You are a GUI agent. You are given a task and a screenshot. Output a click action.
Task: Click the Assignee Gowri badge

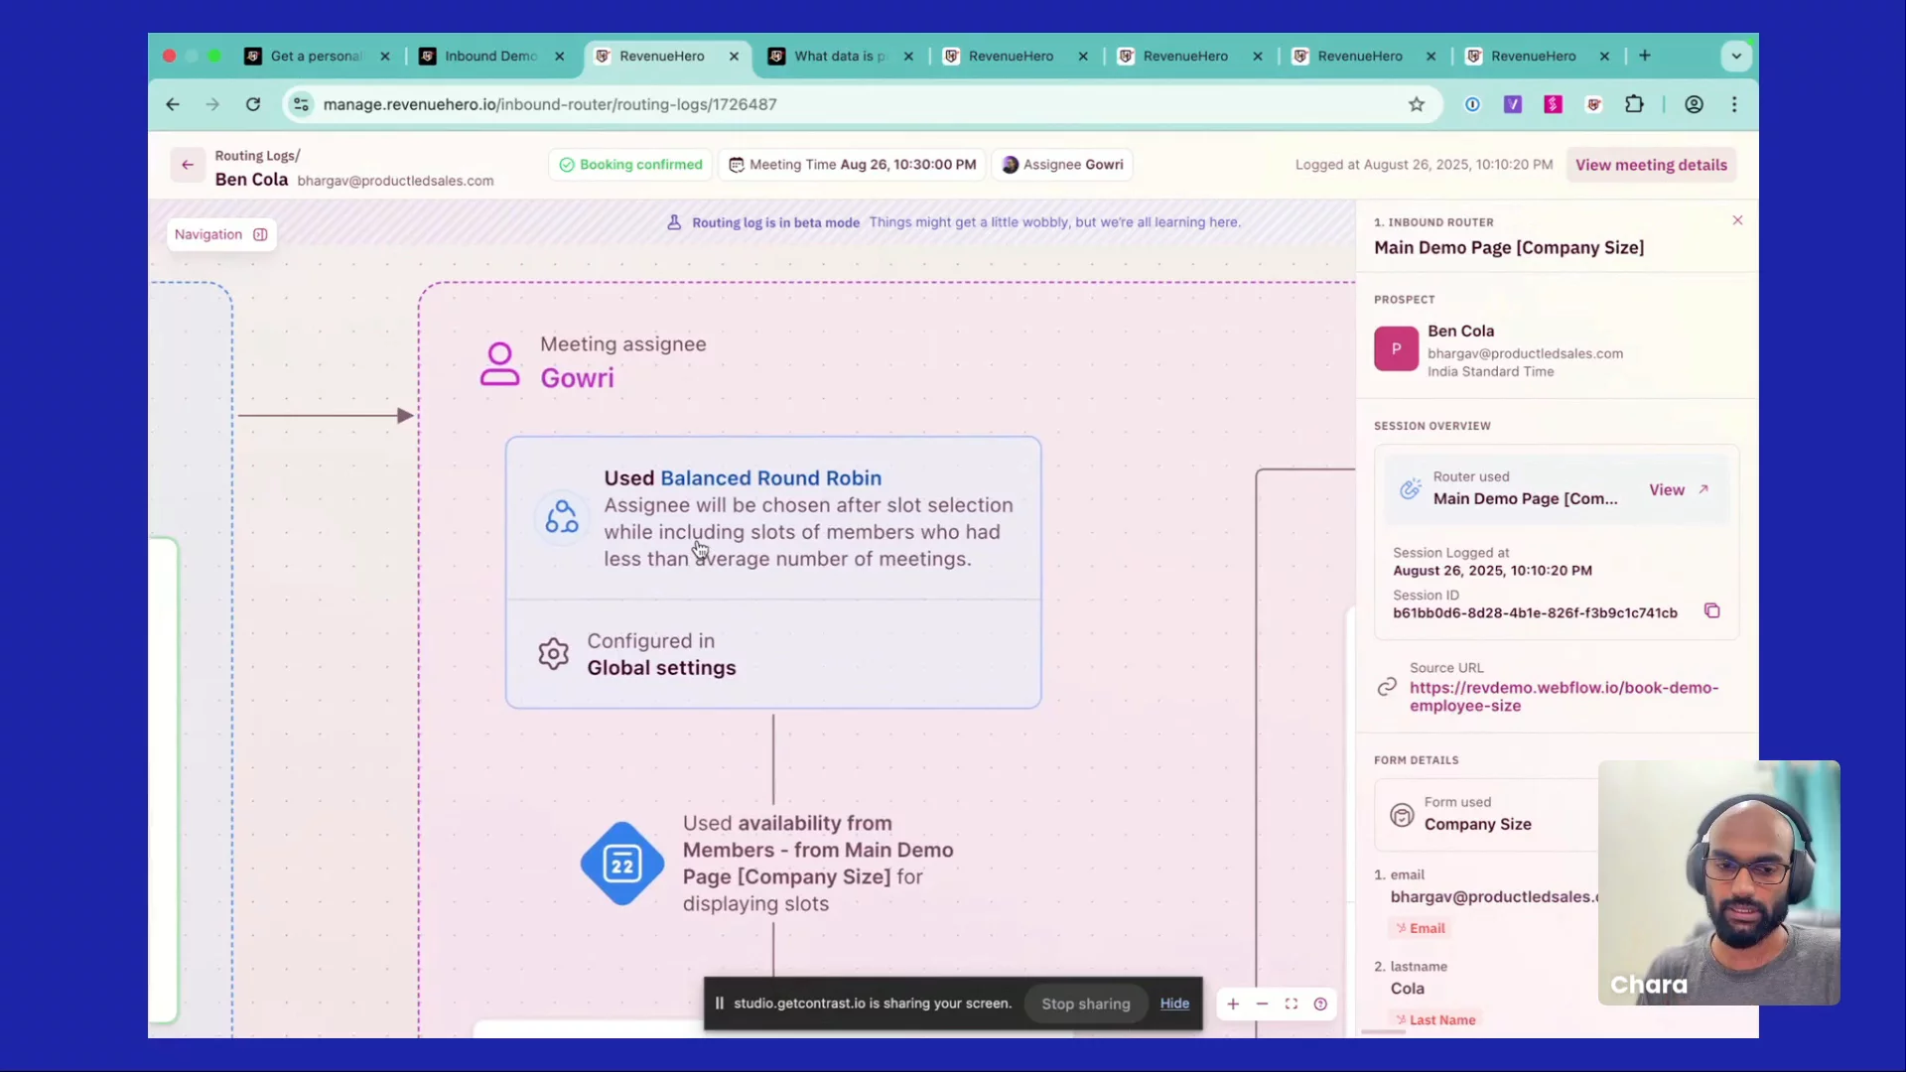[x=1062, y=165]
